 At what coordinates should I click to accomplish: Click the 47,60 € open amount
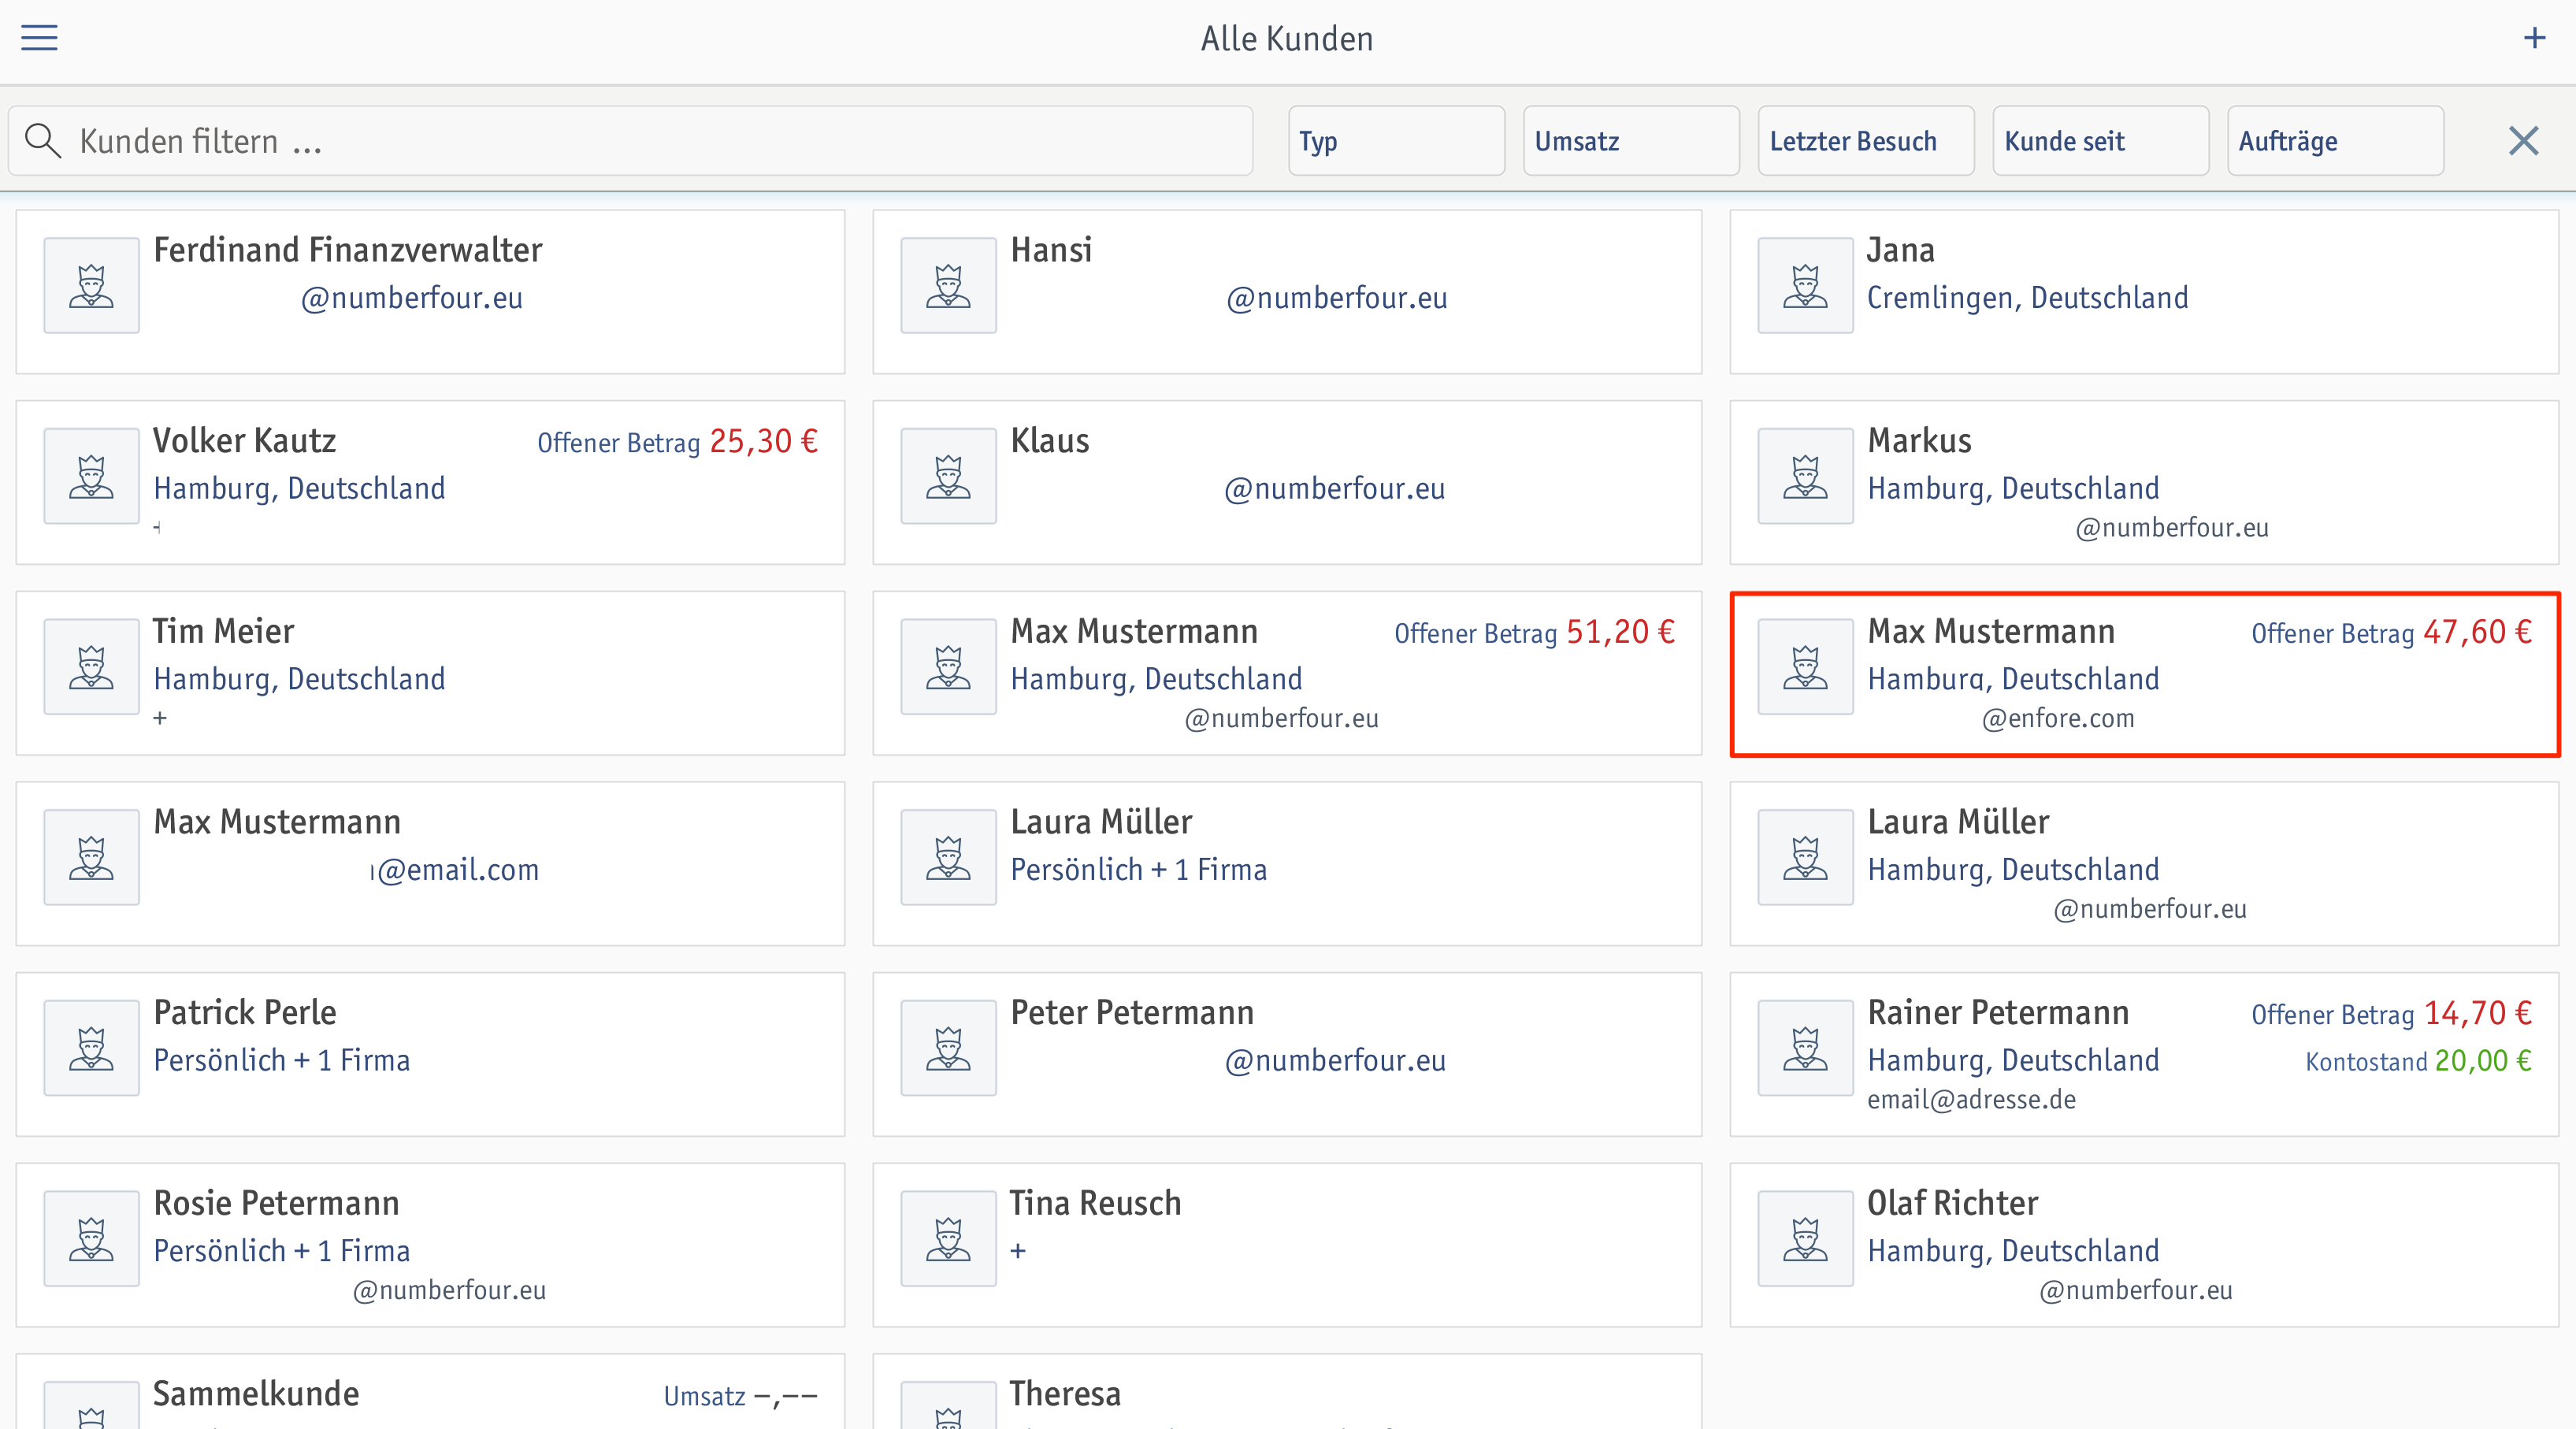[x=2478, y=632]
